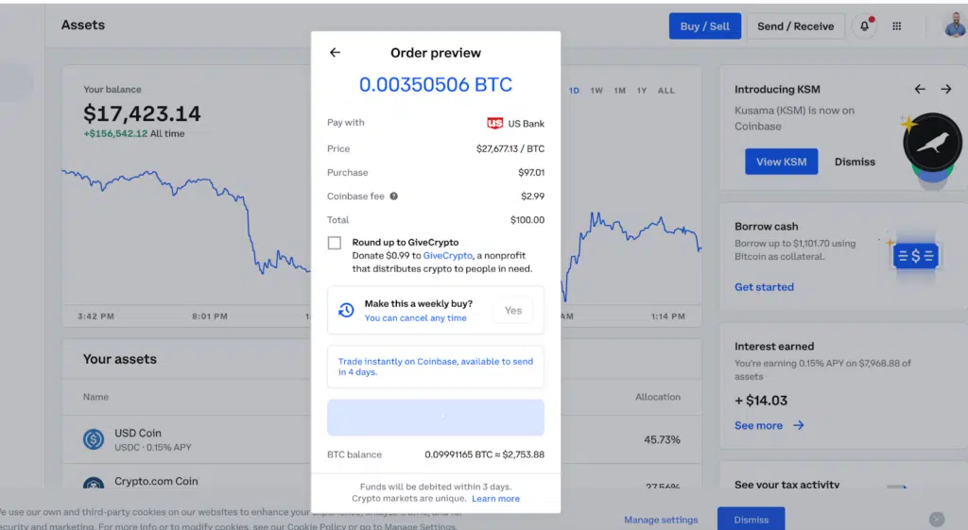Enable Round up to GiveCrypto checkbox

pos(335,243)
